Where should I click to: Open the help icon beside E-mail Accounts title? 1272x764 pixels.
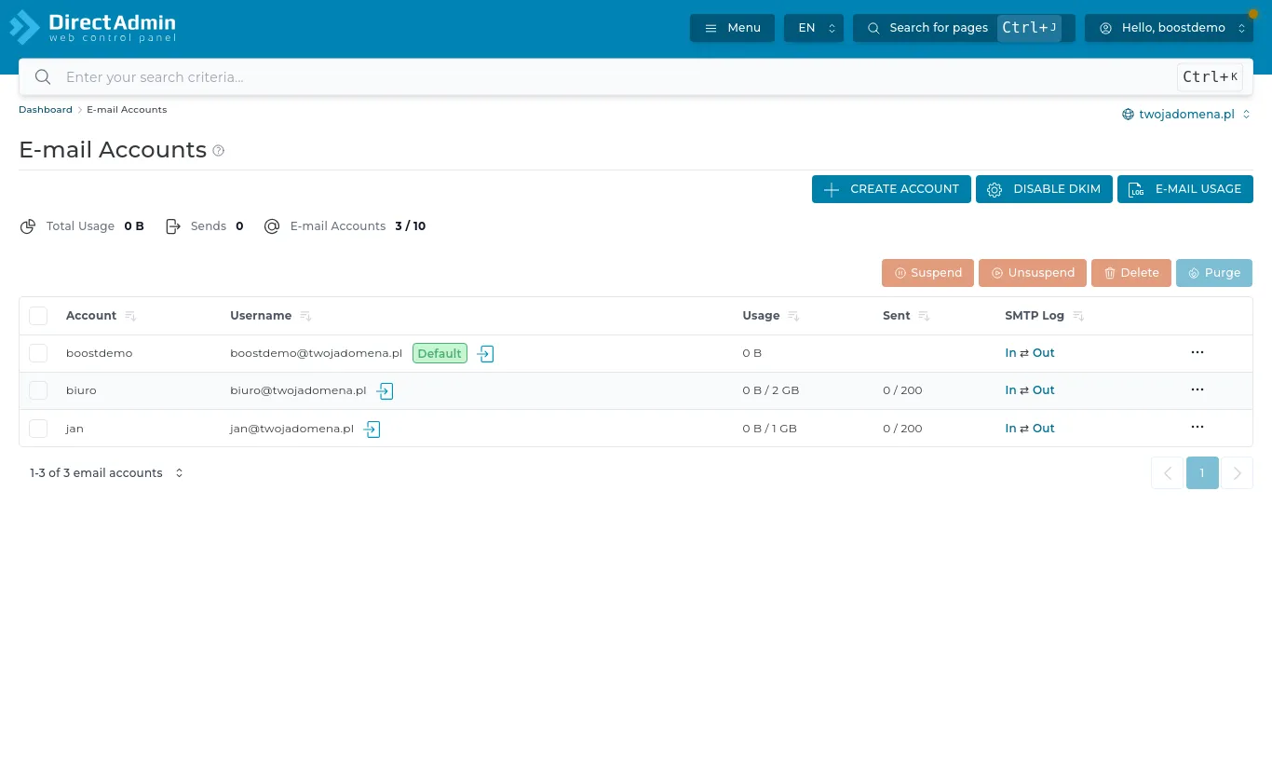[219, 151]
